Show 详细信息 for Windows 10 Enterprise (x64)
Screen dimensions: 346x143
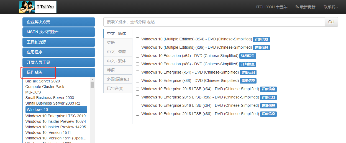coord(248,72)
